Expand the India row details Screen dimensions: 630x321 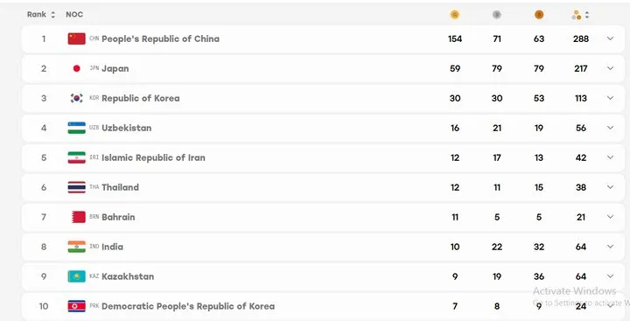point(610,247)
